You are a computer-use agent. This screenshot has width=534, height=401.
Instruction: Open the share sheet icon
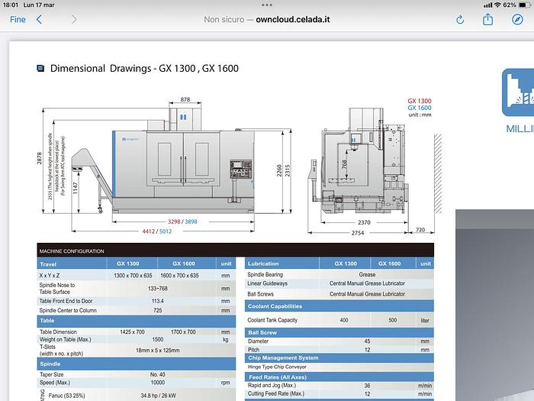click(x=488, y=20)
